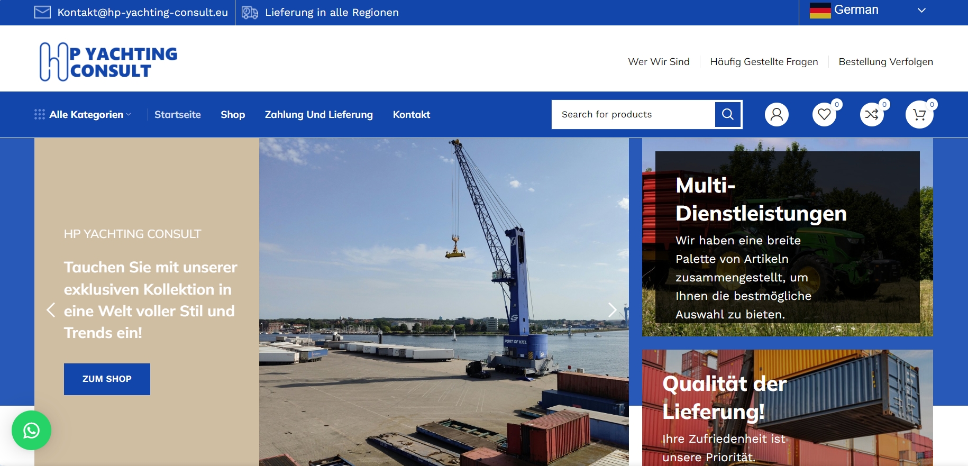Image resolution: width=968 pixels, height=466 pixels.
Task: Open Häufig Gestellte Fragen link
Action: (x=764, y=62)
